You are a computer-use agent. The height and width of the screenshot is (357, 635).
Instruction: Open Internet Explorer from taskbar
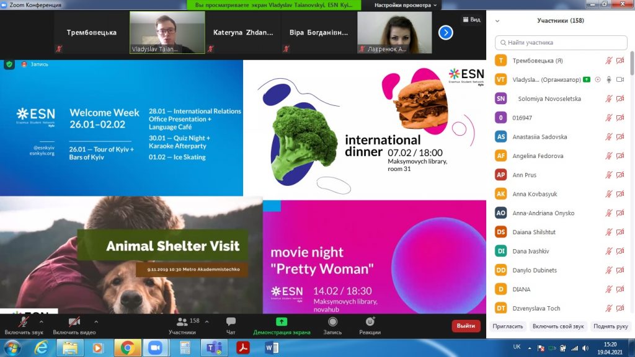(42, 348)
